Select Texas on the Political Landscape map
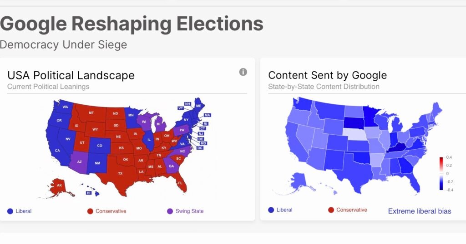Image resolution: width=466 pixels, height=244 pixels. pyautogui.click(x=120, y=173)
